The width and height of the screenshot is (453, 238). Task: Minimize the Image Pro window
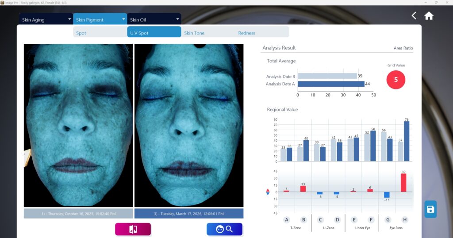pyautogui.click(x=426, y=2)
